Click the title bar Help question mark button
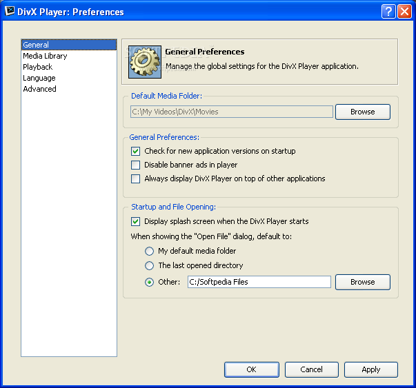 (388, 12)
